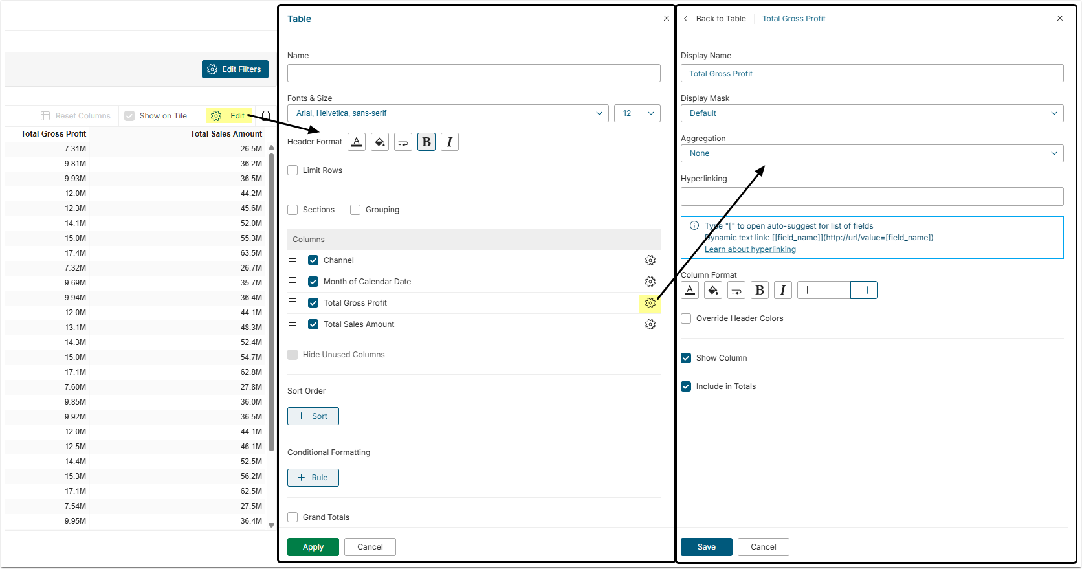This screenshot has height=569, width=1082.
Task: Click the Hyperlinking input field
Action: [x=872, y=196]
